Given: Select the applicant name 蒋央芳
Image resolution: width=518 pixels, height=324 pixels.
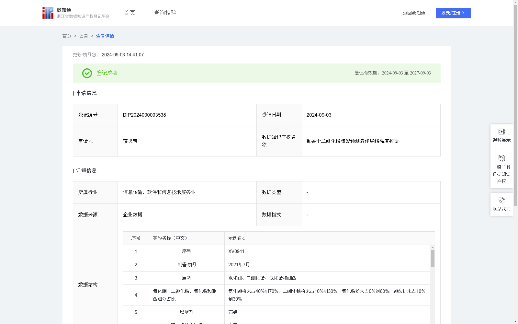Looking at the screenshot, I should point(130,141).
